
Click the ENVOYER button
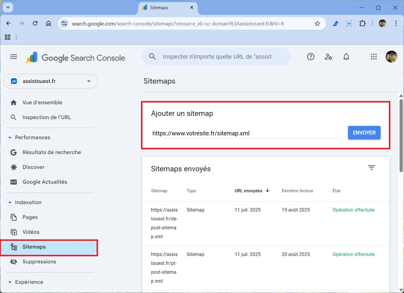click(364, 133)
